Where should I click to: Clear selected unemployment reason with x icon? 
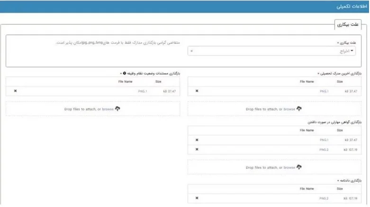pyautogui.click(x=191, y=51)
